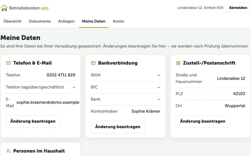
Task: Click Änderung beantragen under Zustell-/Postanschrift
Action: [x=203, y=121]
